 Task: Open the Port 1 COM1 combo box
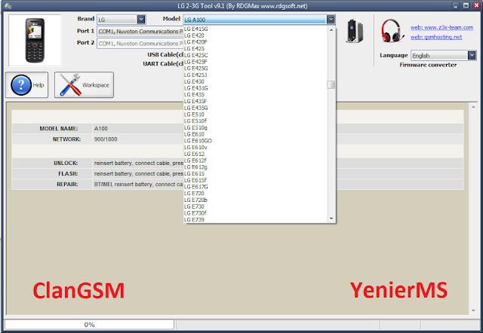[x=140, y=32]
